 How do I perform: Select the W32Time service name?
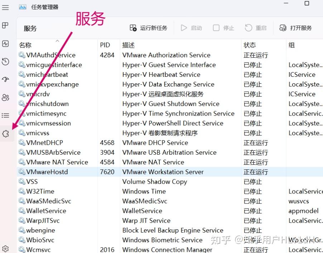click(x=40, y=191)
